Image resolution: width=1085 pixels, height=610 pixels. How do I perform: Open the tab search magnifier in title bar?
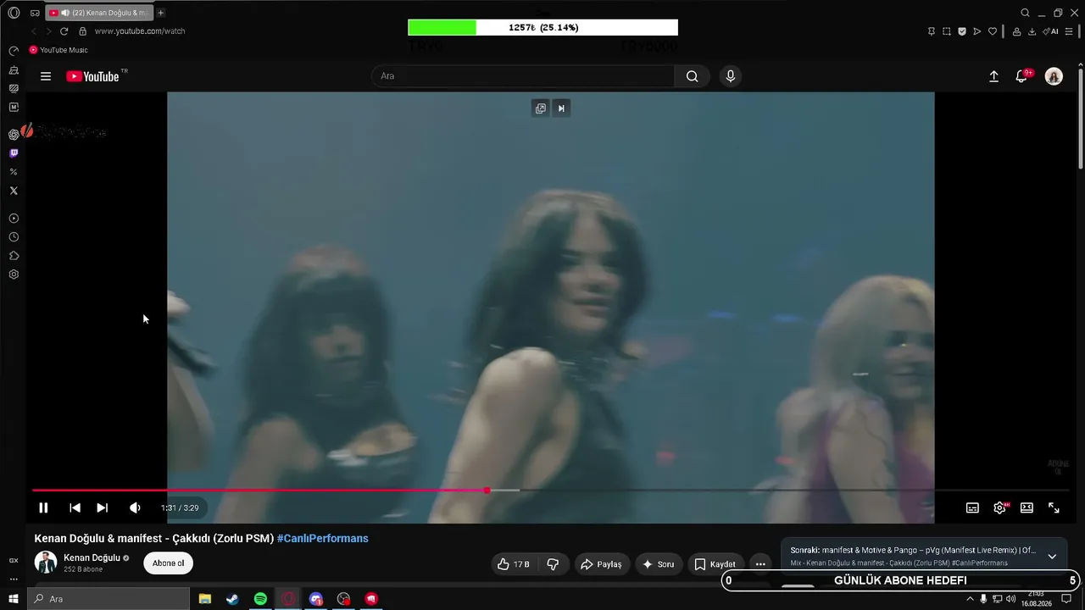1025,13
